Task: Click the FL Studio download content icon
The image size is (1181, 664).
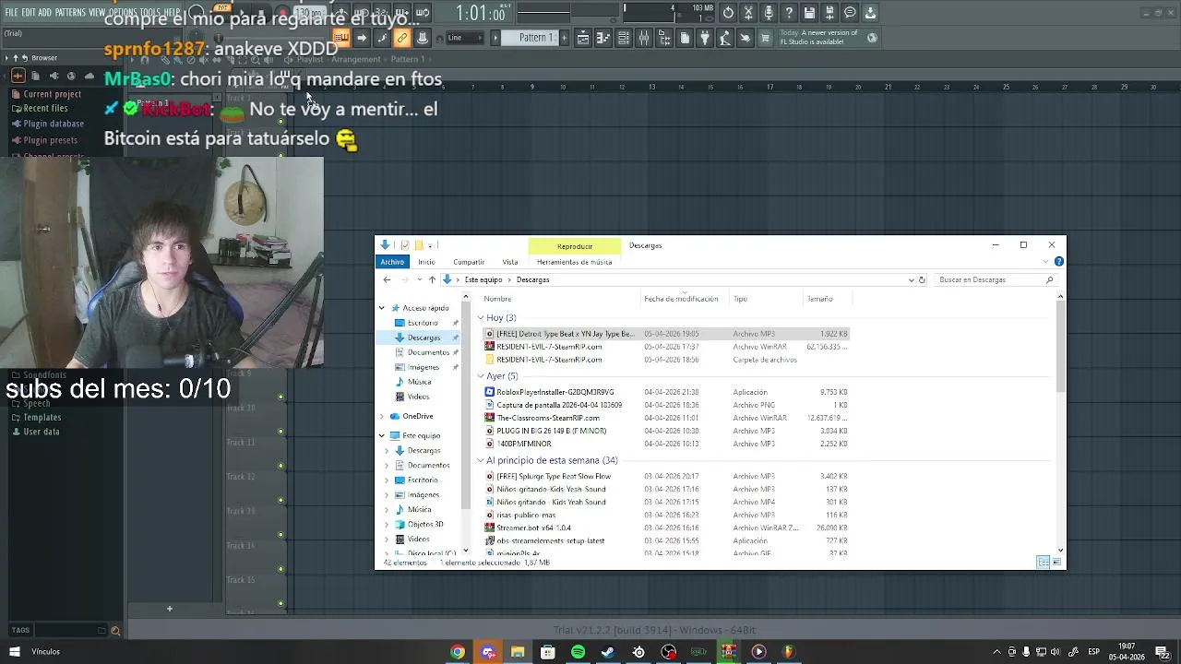Action: click(870, 13)
